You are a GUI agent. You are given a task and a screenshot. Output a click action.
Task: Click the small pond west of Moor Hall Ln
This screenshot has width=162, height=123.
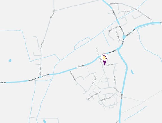point(10,60)
